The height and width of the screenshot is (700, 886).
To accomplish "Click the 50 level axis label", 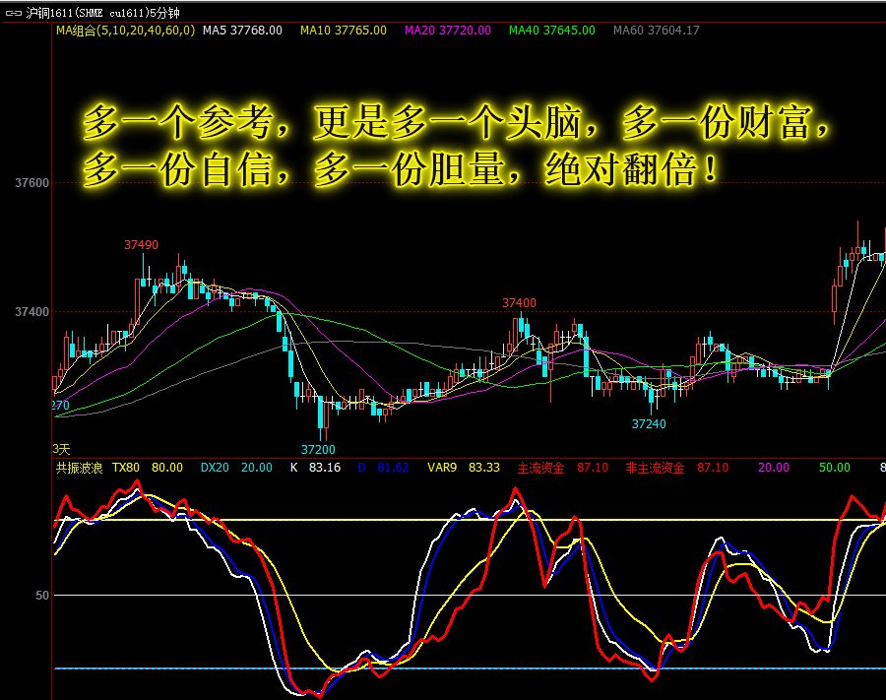I will click(x=42, y=596).
